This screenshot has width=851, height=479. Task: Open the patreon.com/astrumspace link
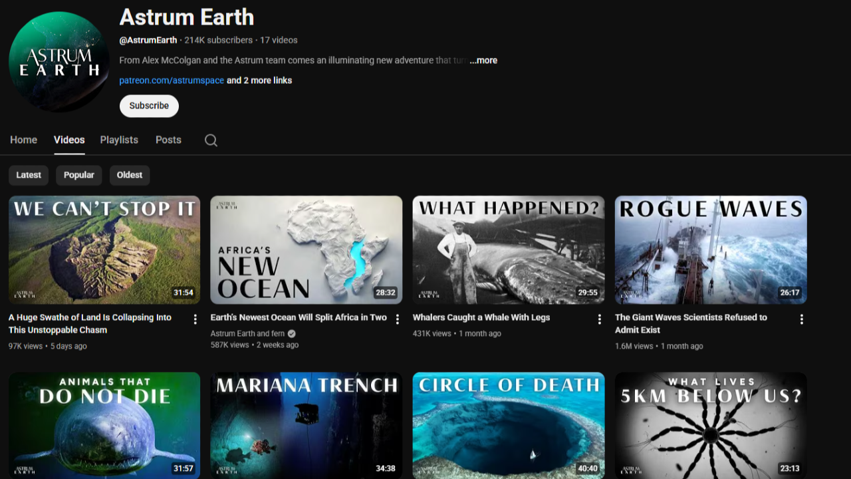tap(172, 79)
